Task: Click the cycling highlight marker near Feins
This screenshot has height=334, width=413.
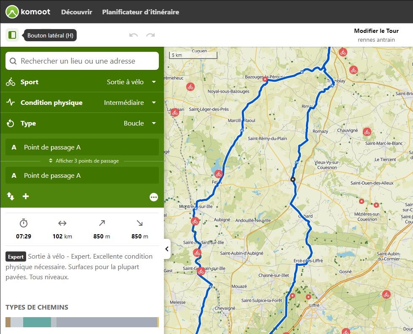Action: click(218, 174)
